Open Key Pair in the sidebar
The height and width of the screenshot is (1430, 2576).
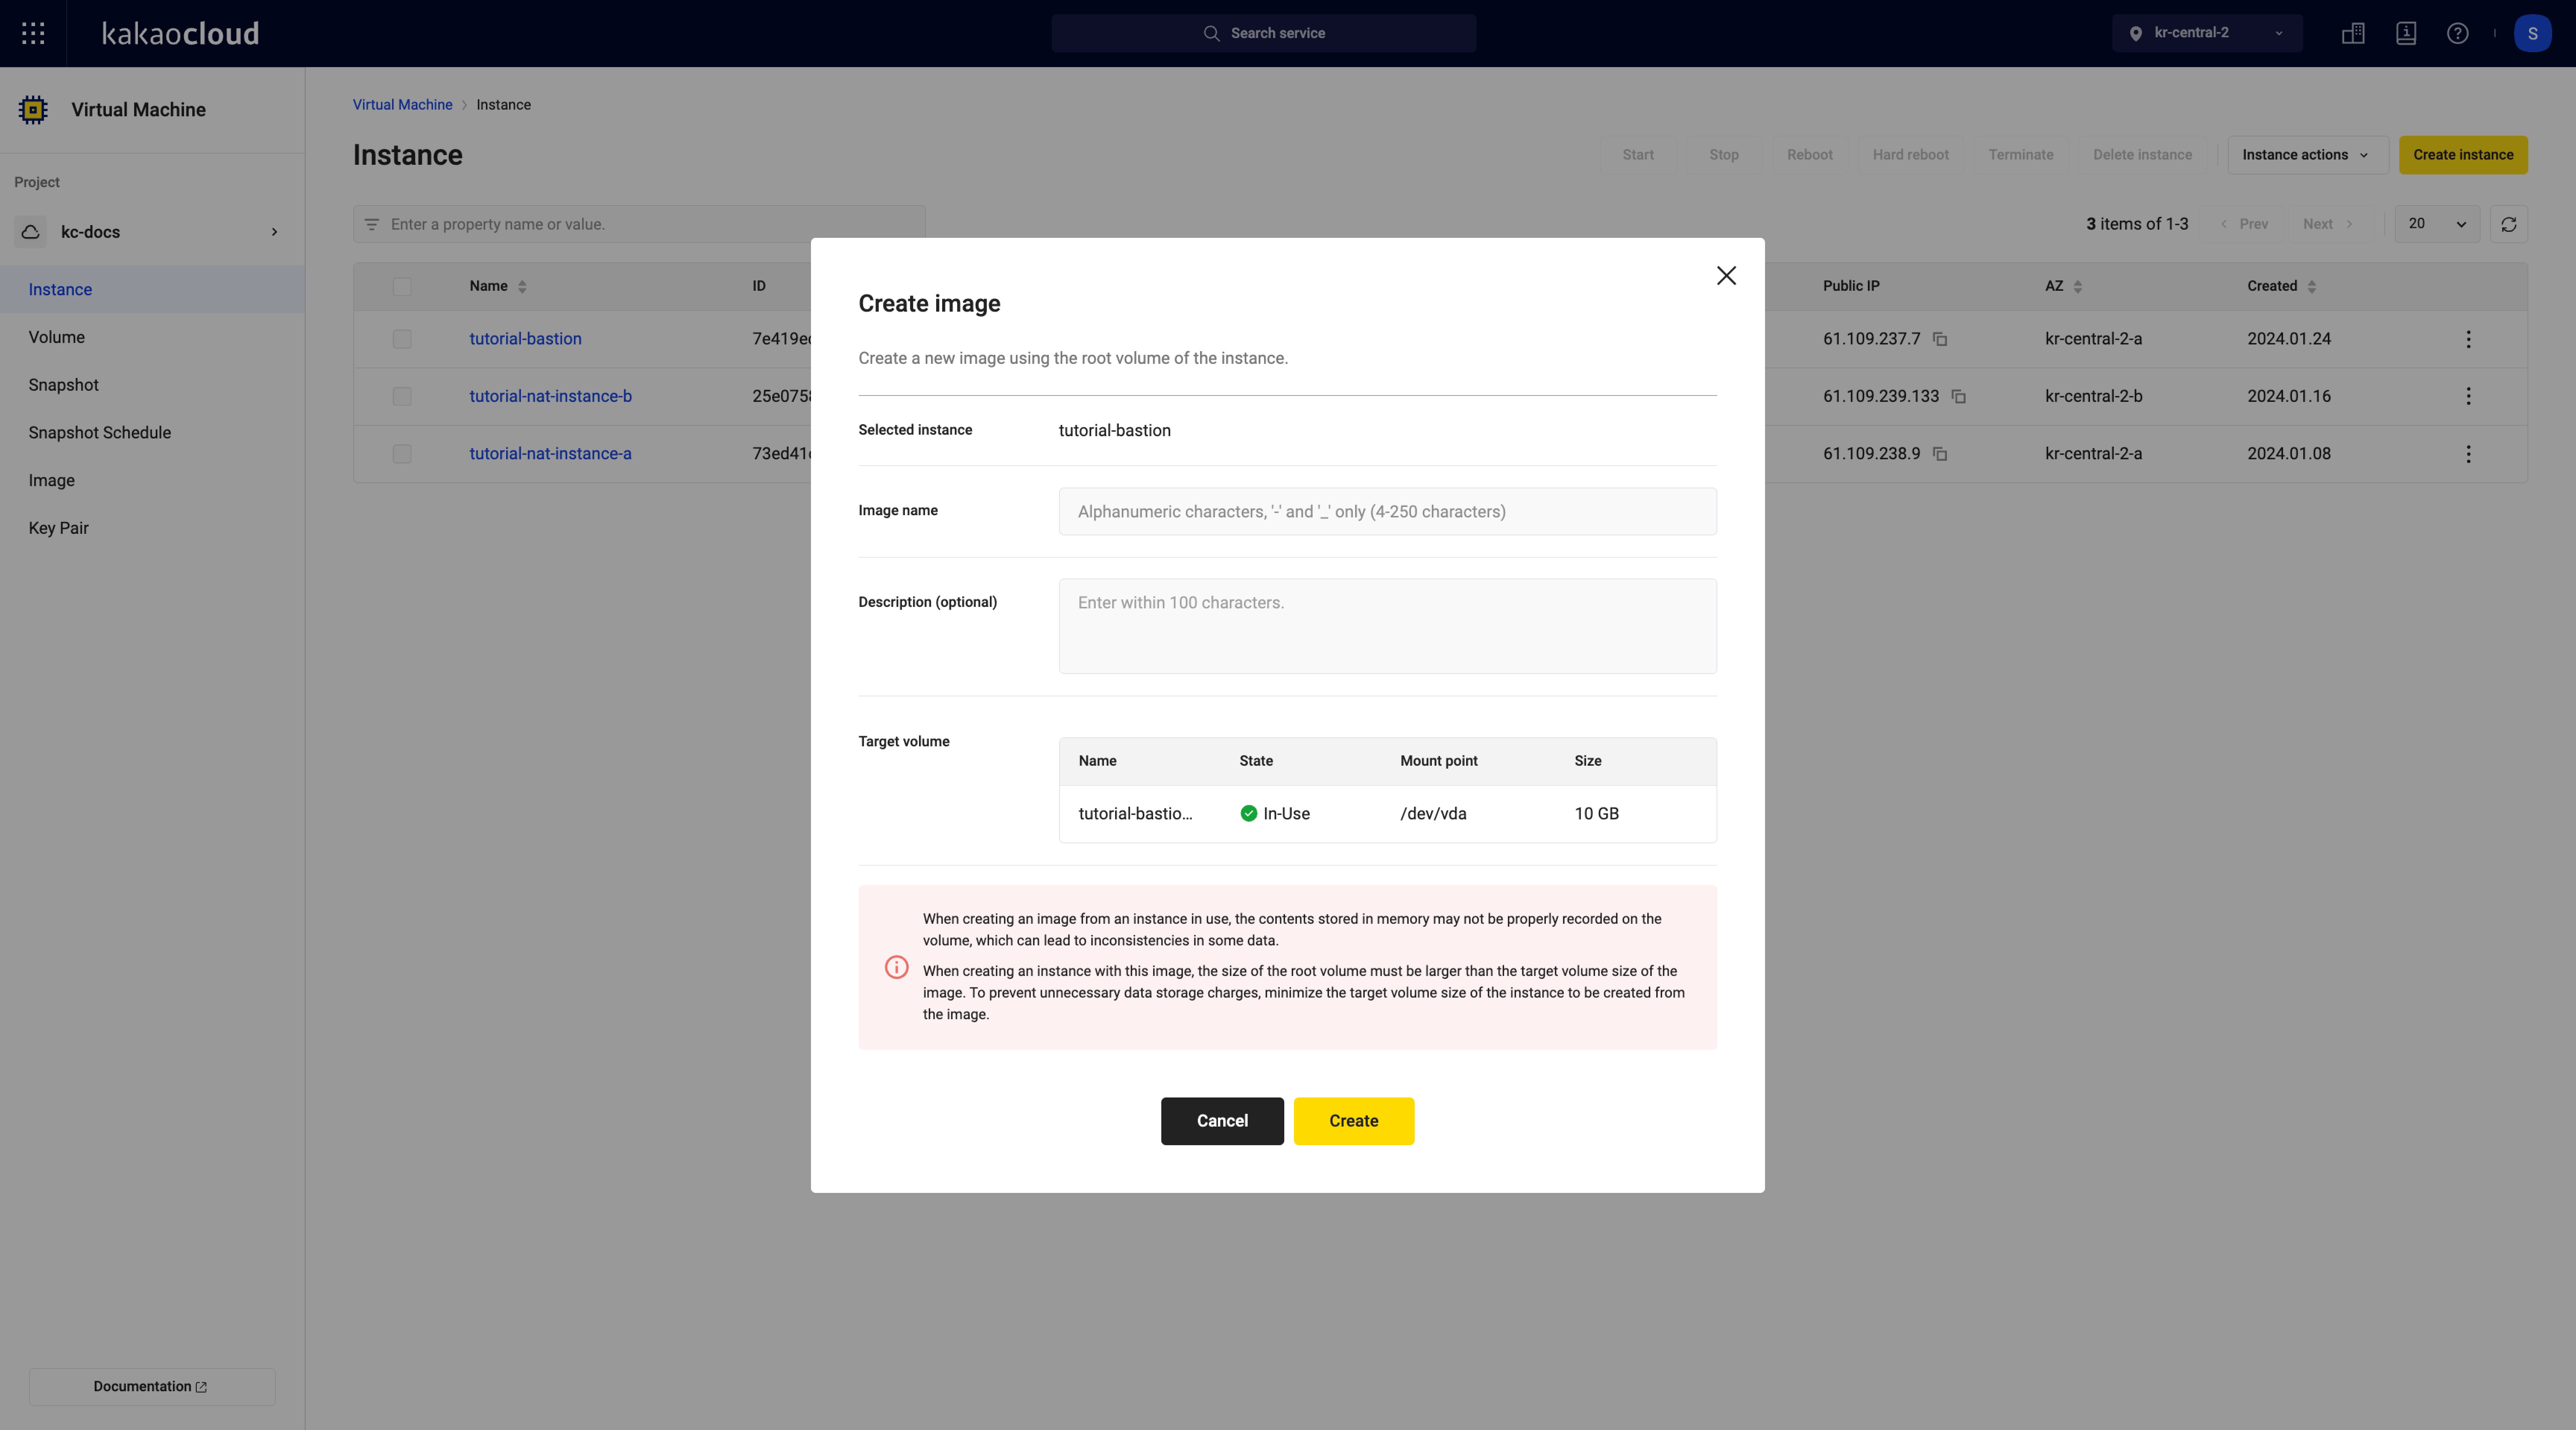(152, 528)
